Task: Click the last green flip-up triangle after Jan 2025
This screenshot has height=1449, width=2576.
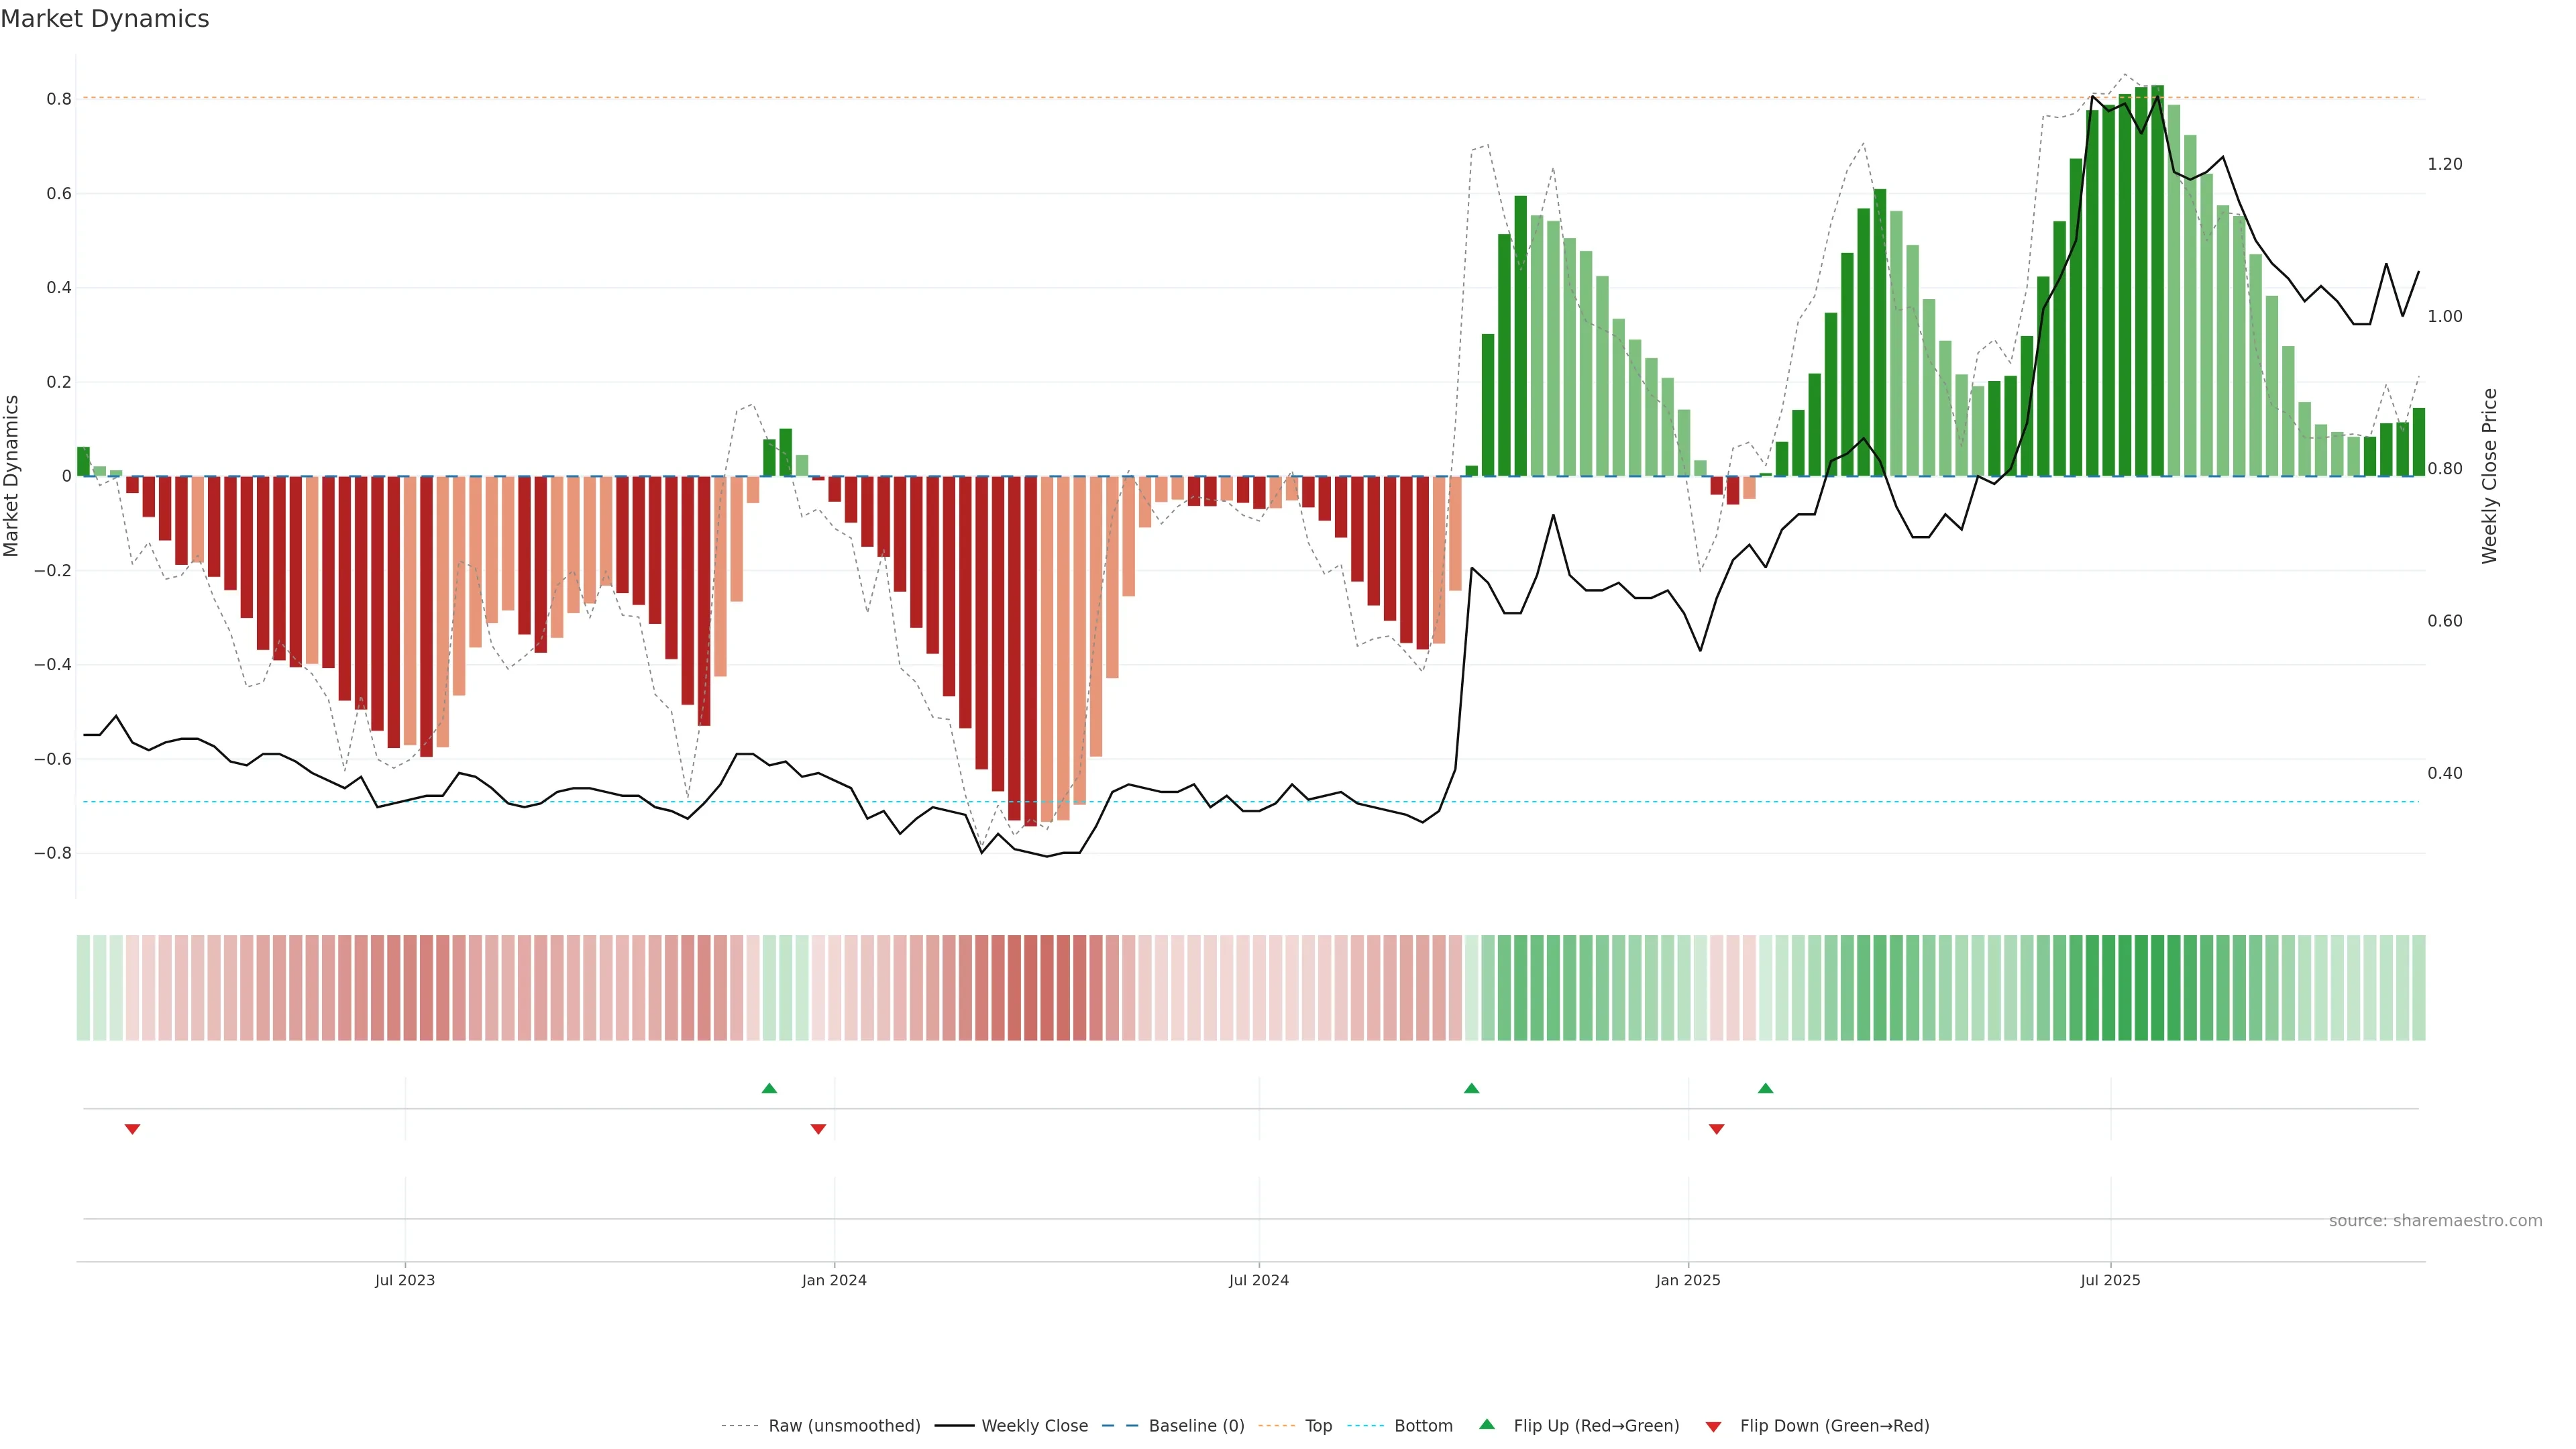Action: point(1766,1088)
